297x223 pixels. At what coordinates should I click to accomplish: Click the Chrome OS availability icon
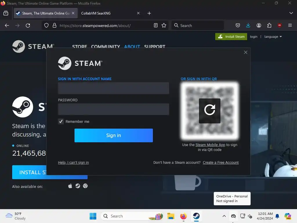coord(85,186)
